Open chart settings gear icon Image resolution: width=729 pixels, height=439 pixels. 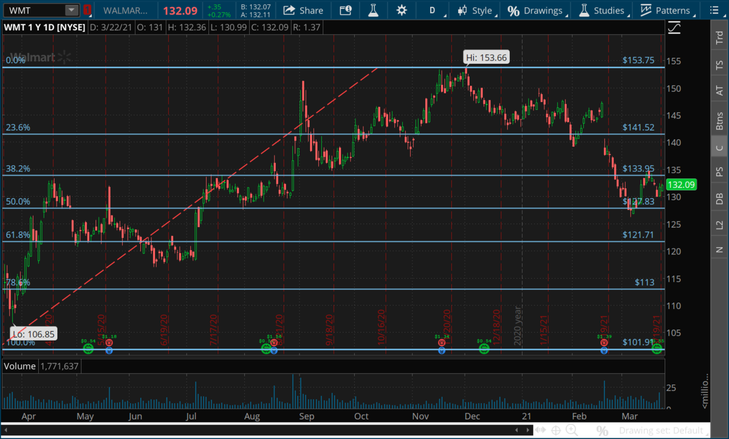(x=401, y=10)
